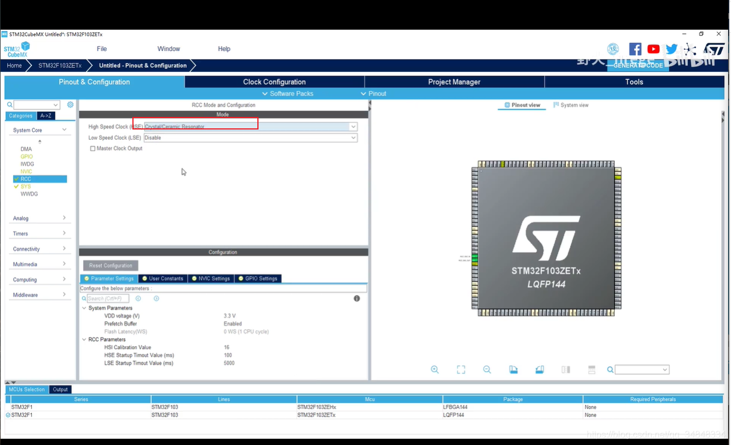Image resolution: width=731 pixels, height=445 pixels.
Task: Select GPIO in System Core list
Action: [26, 156]
